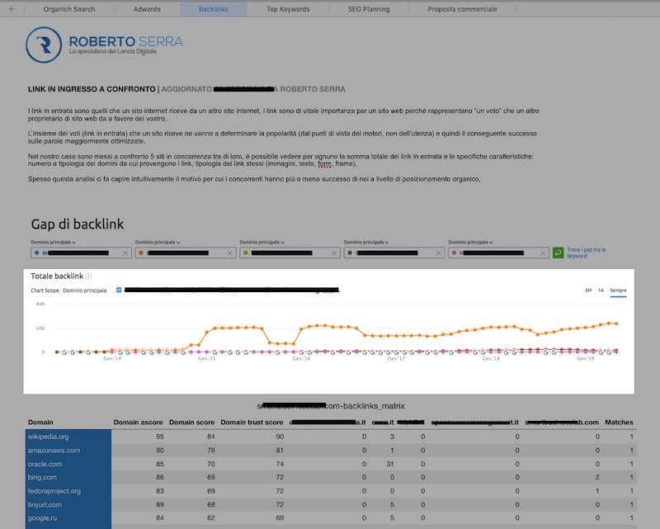Clear the pink-dot domain field with its X
This screenshot has width=660, height=529.
pyautogui.click(x=543, y=253)
